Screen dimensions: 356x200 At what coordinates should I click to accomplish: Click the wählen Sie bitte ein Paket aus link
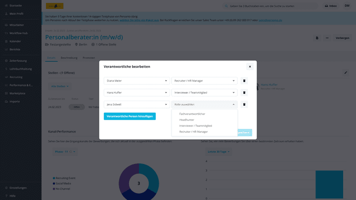coord(139,20)
